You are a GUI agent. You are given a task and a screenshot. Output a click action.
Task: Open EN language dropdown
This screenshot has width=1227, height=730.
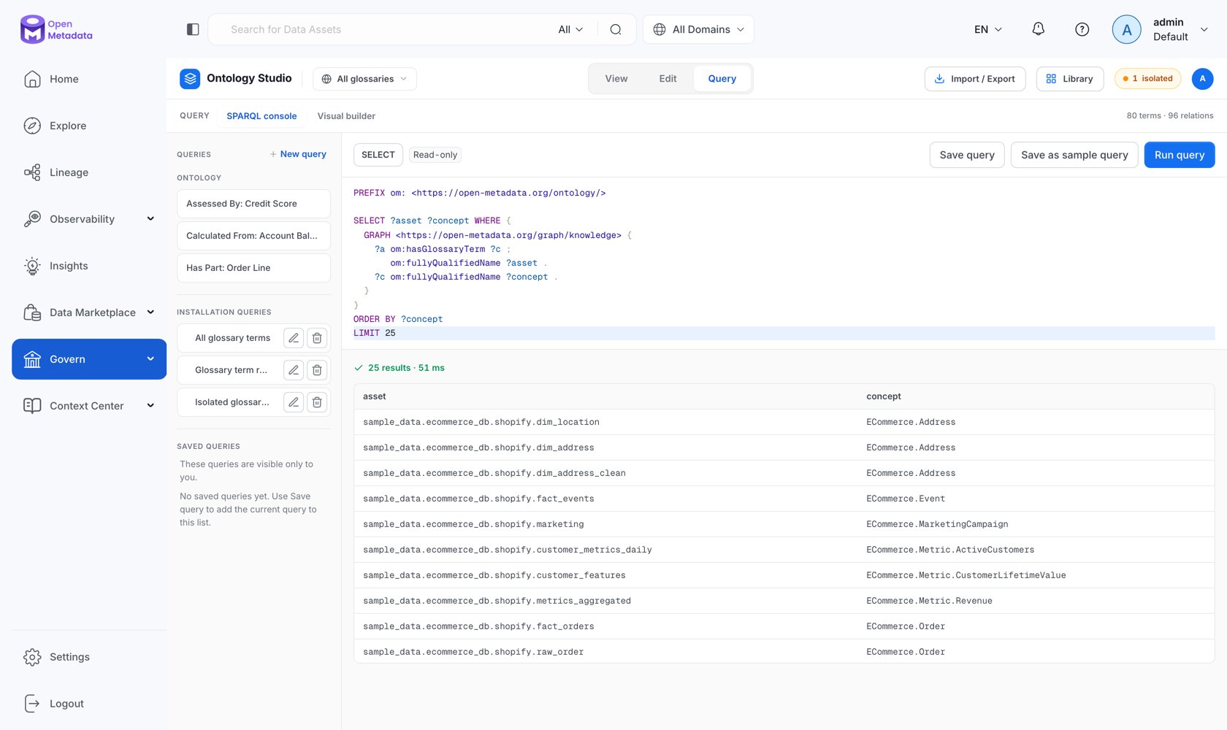click(988, 29)
